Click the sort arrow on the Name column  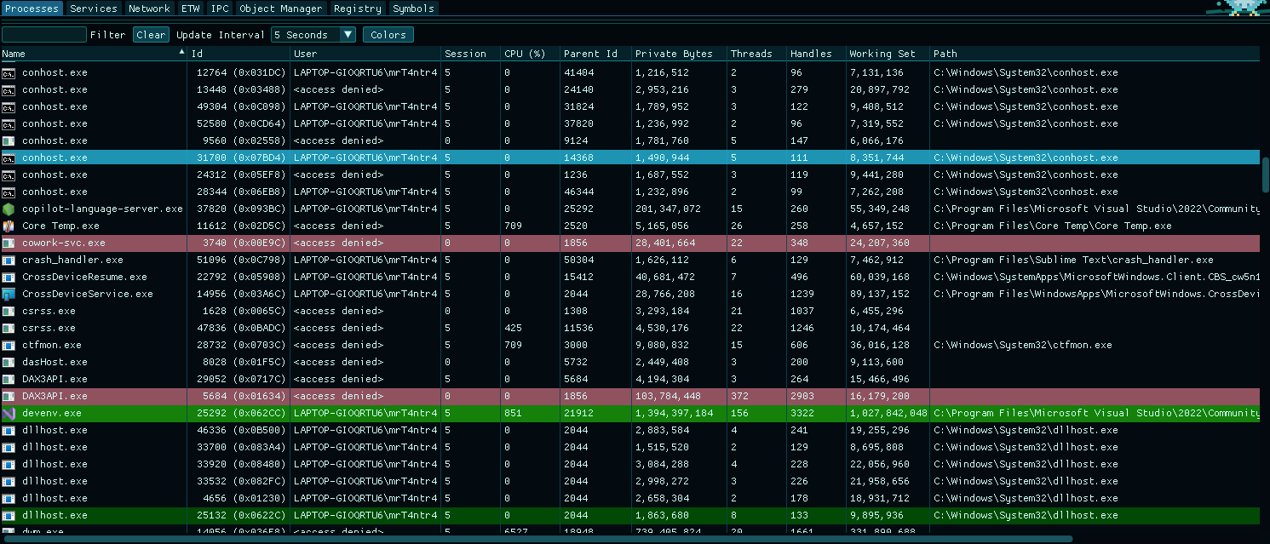pyautogui.click(x=181, y=53)
